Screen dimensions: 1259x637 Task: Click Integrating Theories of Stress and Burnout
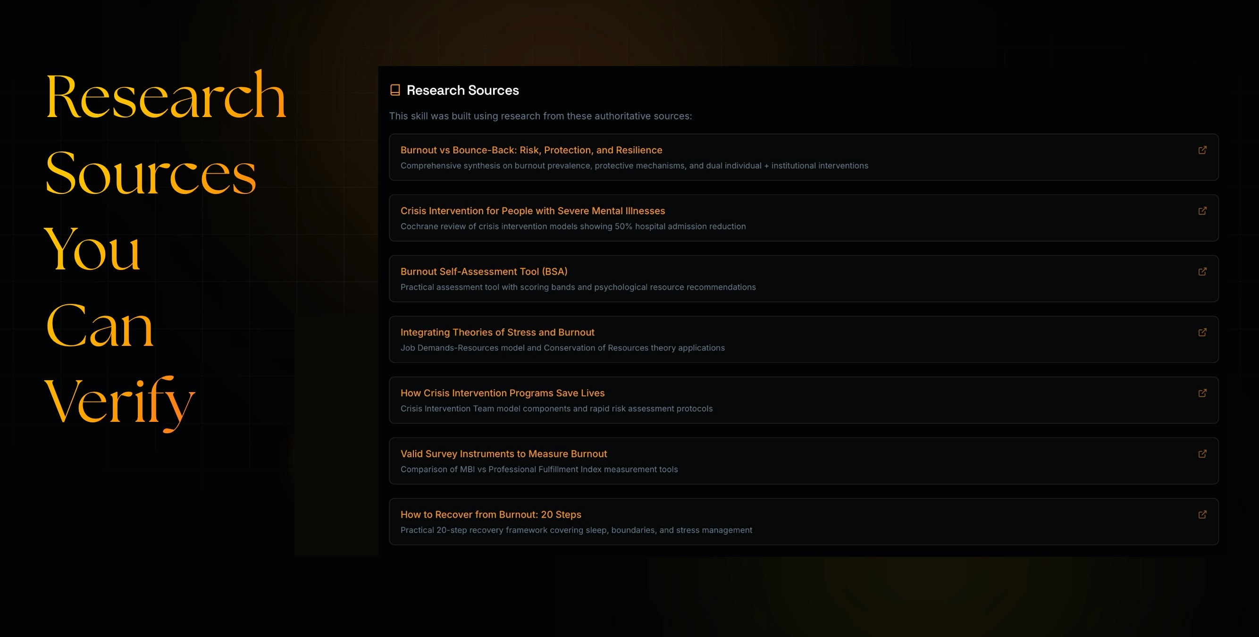click(497, 333)
